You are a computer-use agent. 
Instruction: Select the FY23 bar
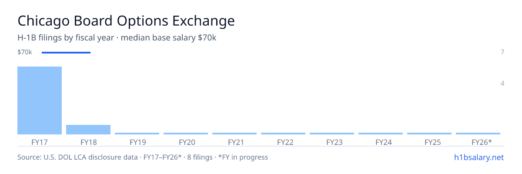click(x=332, y=134)
